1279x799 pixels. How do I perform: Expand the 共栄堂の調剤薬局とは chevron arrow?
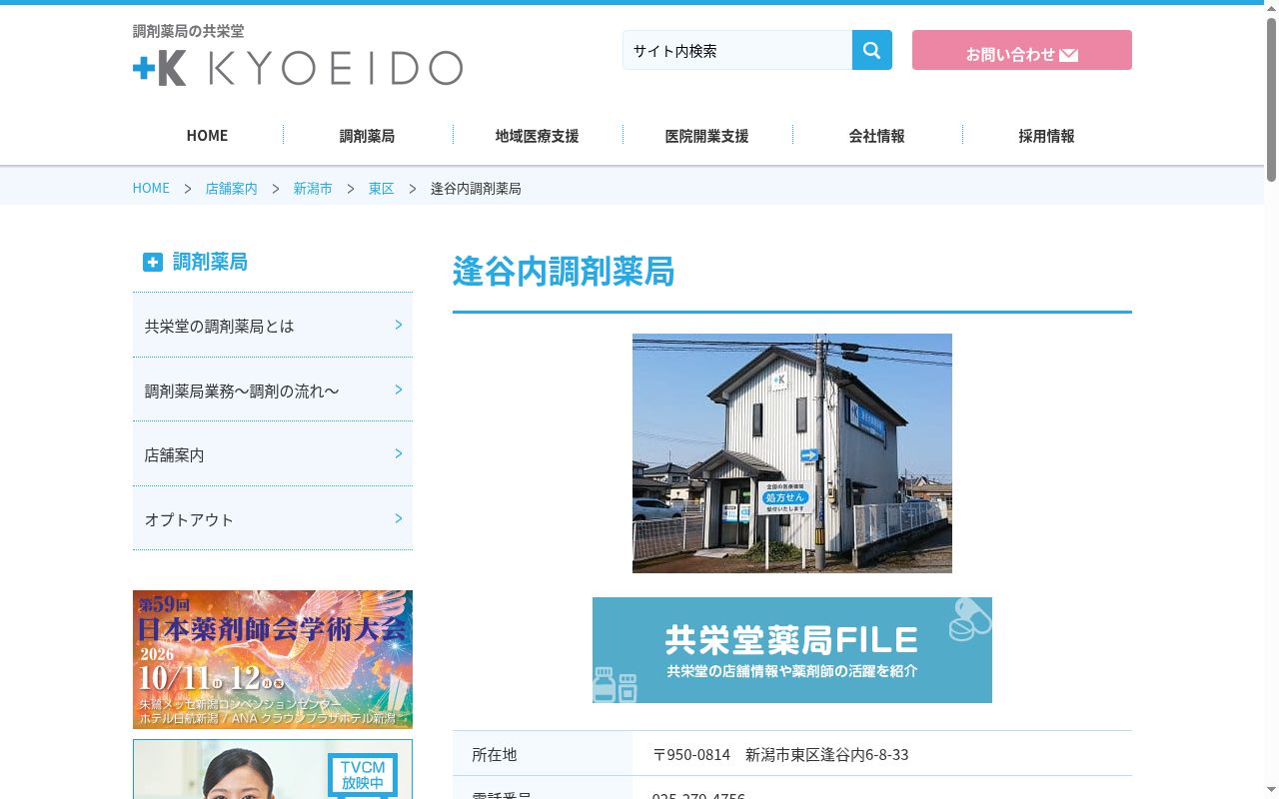[398, 325]
